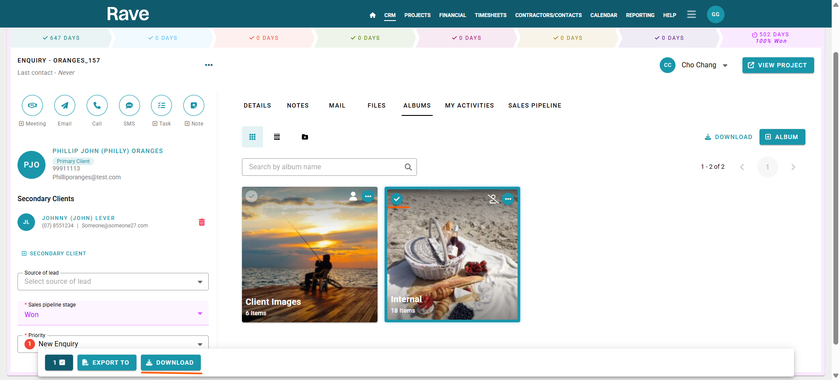Open Internal album options menu
The height and width of the screenshot is (380, 840).
(x=508, y=199)
